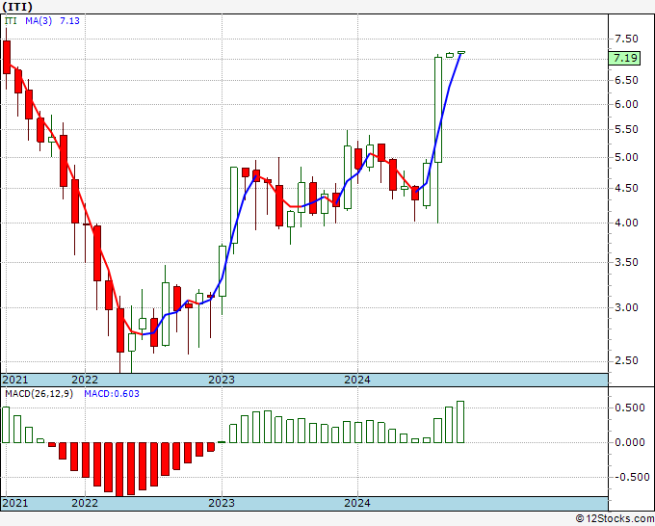
Task: Click the tall green candle rising to 7.00
Action: click(x=438, y=110)
